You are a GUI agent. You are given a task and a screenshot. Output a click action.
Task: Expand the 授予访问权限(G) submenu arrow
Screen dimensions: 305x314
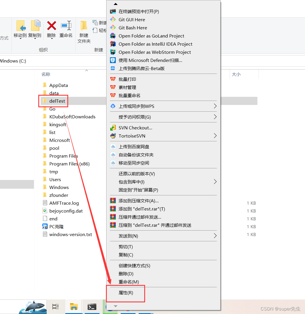(215, 117)
